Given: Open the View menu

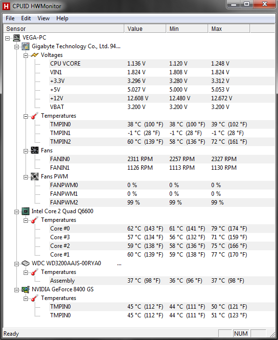Looking at the screenshot, I should click(43, 18).
